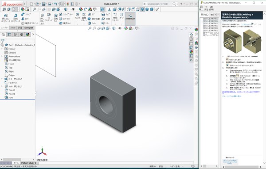Select the DimXpertManager crosshair panel icon

tap(22, 35)
